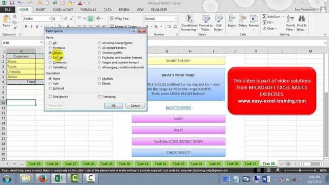Click the add new sheet button
Image resolution: width=329 pixels, height=185 pixels.
pyautogui.click(x=288, y=164)
